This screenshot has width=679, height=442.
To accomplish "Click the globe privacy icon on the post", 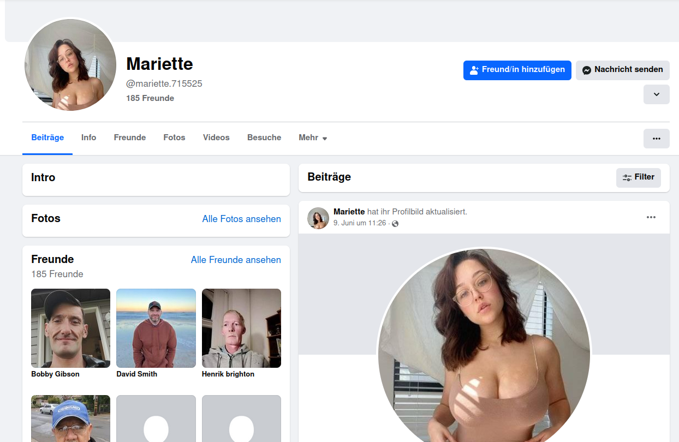I will click(x=395, y=224).
